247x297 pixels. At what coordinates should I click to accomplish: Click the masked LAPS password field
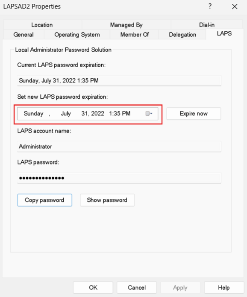coord(119,178)
